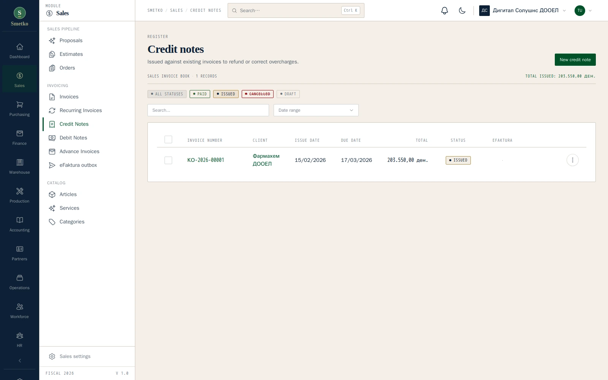Go to the Production module
Image resolution: width=608 pixels, height=380 pixels.
(x=19, y=195)
